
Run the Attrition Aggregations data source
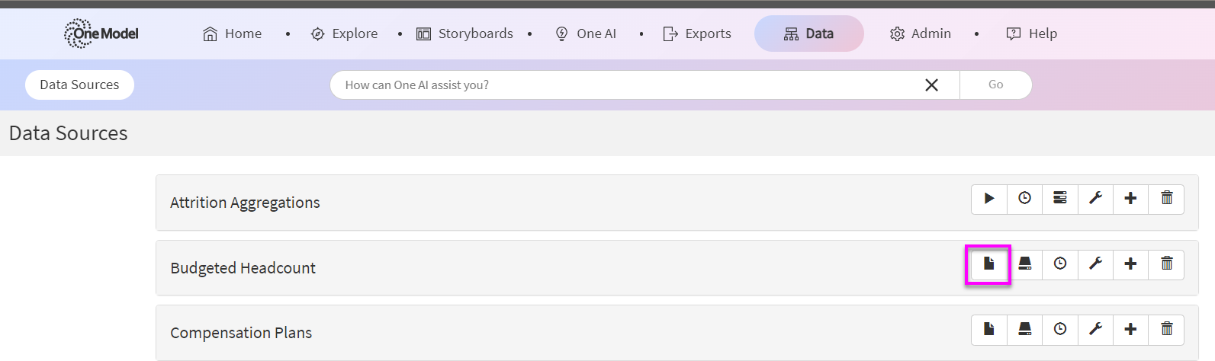tap(989, 199)
